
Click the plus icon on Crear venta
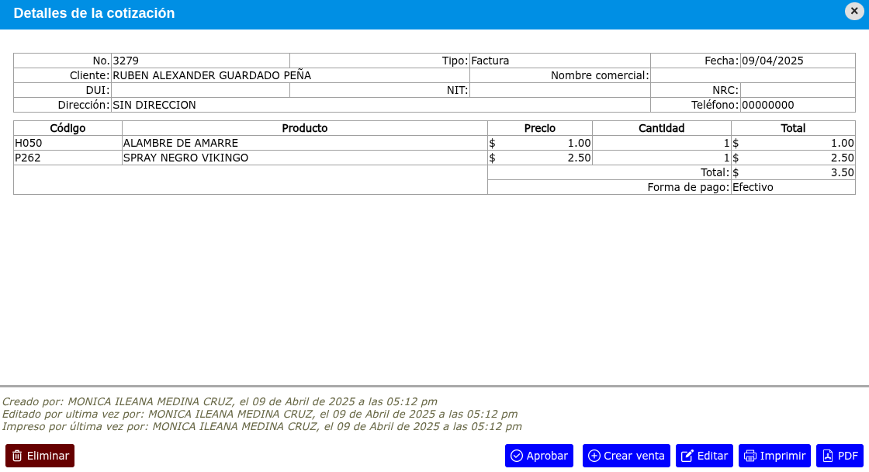[x=594, y=456]
